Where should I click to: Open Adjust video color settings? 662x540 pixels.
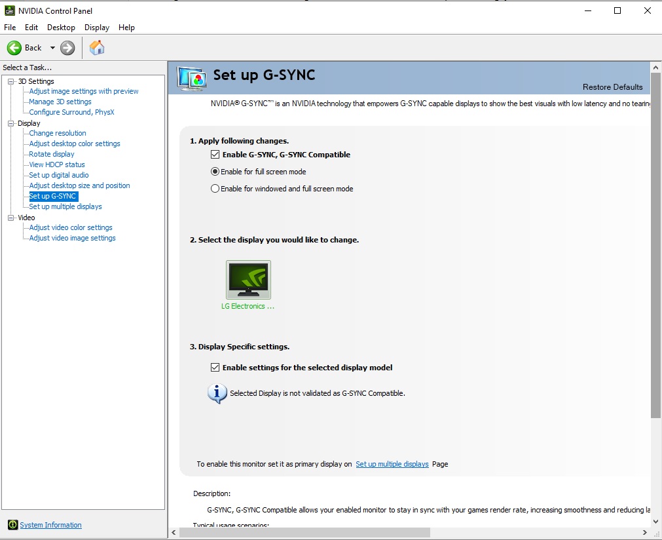click(71, 227)
